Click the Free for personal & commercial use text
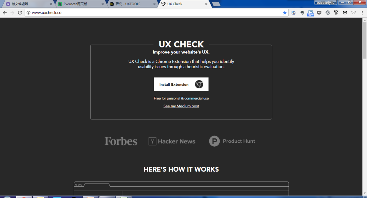 pos(181,98)
